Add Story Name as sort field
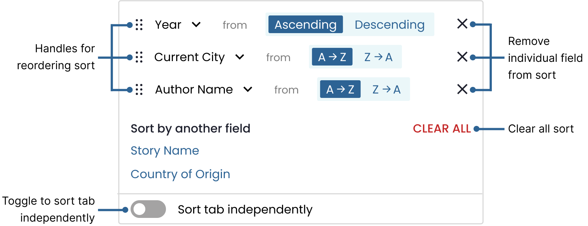 point(165,151)
